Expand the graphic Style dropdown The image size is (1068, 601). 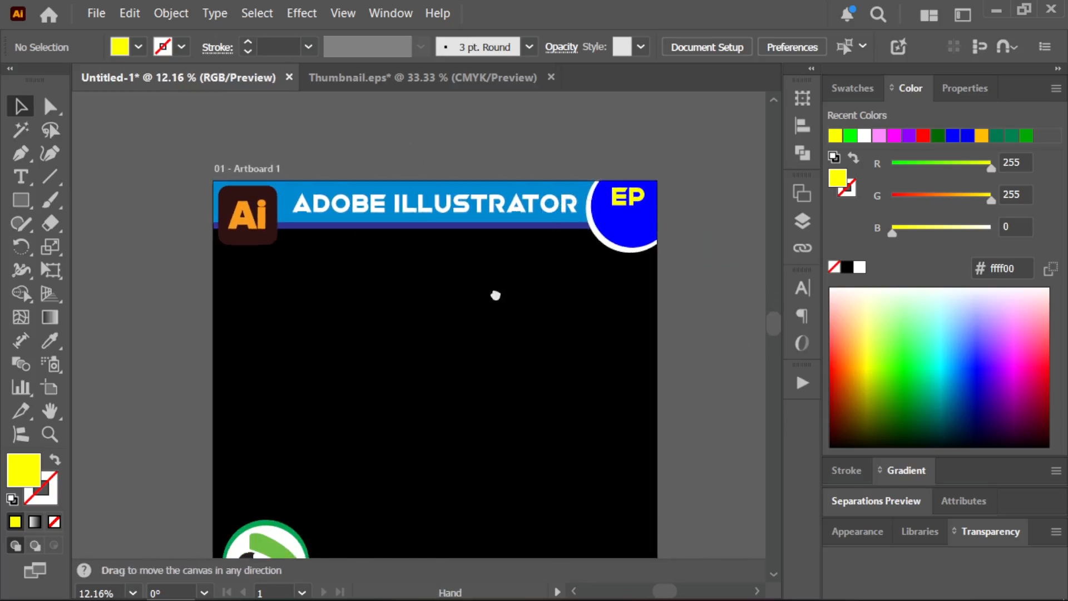pyautogui.click(x=641, y=47)
